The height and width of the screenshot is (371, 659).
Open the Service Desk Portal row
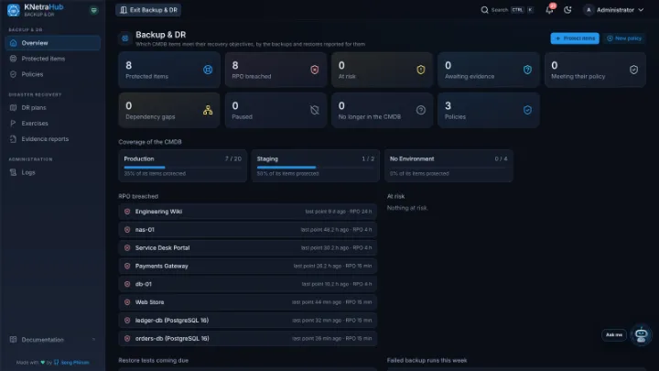coord(247,247)
